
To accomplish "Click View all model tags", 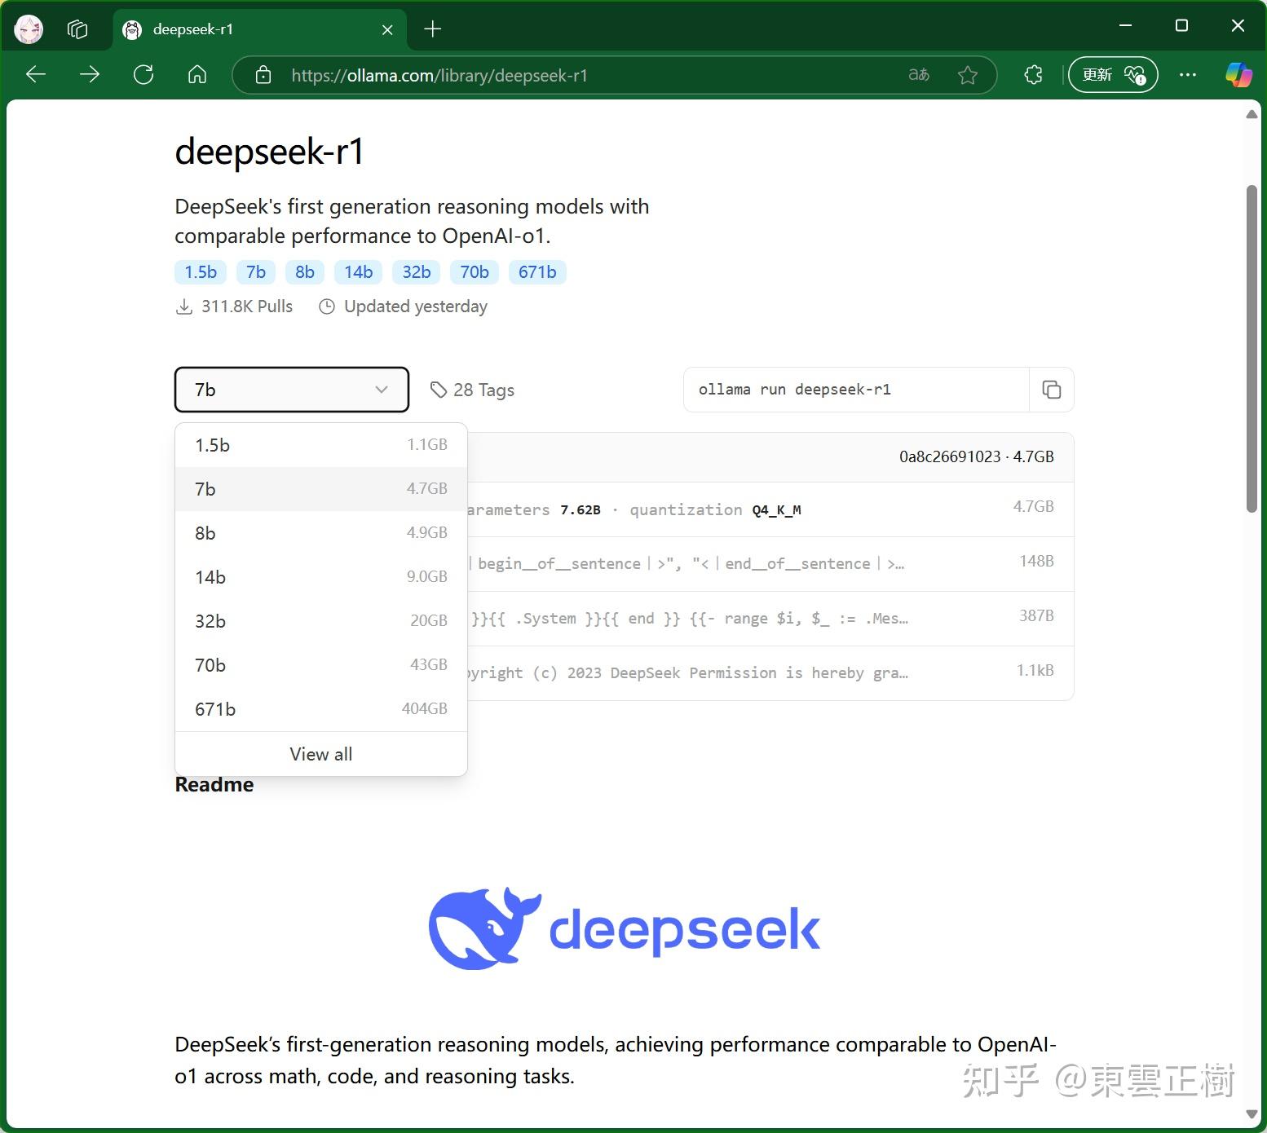I will click(x=320, y=753).
